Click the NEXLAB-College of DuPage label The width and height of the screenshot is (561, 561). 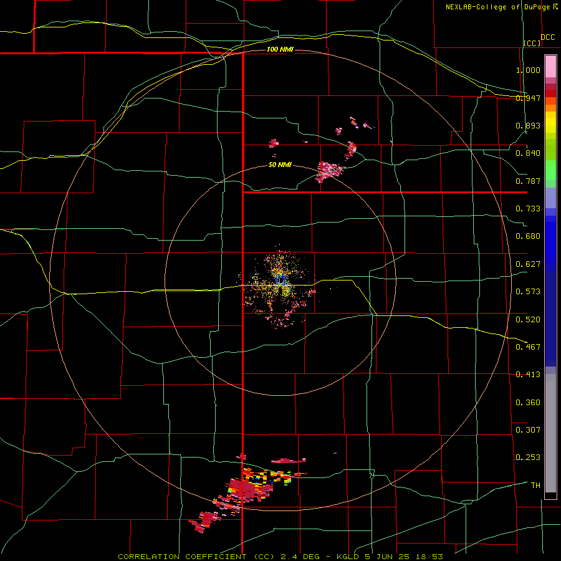[497, 7]
